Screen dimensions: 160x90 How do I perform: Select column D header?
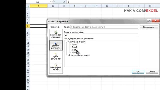pyautogui.click(x=75, y=6)
